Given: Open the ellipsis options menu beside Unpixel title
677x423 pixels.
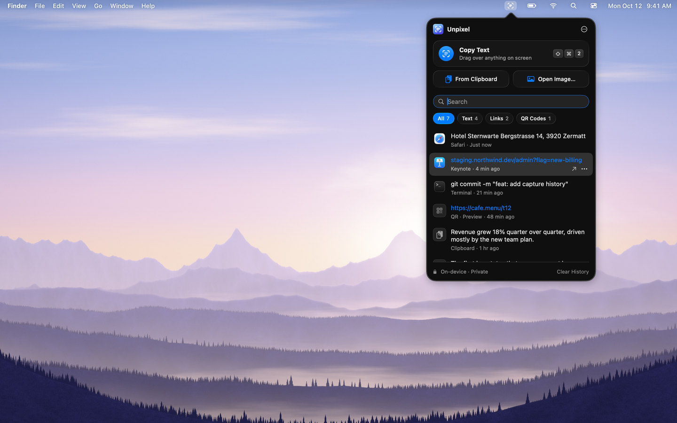Looking at the screenshot, I should 584,29.
